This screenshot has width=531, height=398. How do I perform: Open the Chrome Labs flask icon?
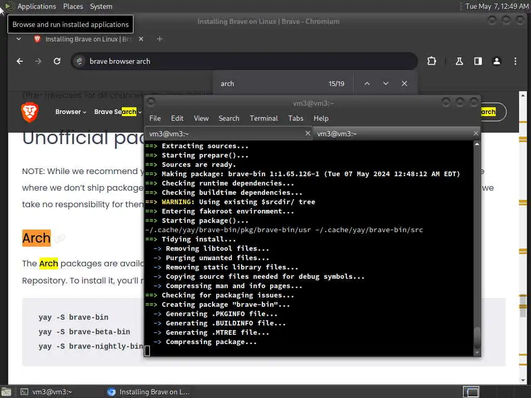(459, 61)
